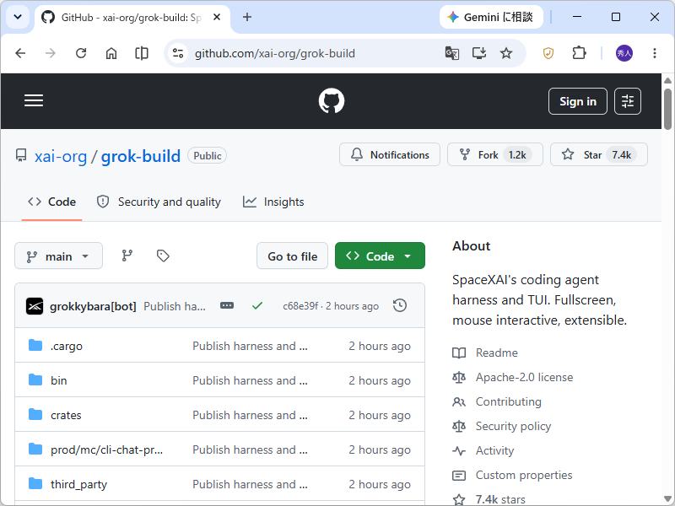Click commit message in the bin row
675x506 pixels.
click(x=250, y=380)
